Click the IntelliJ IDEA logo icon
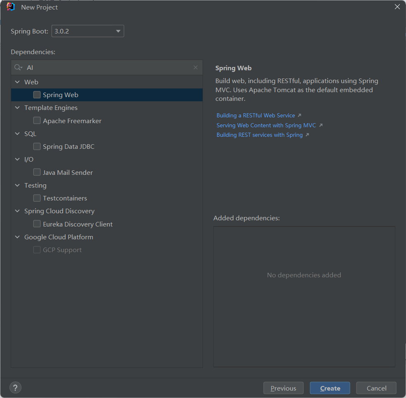Viewport: 406px width, 398px height. [x=11, y=7]
